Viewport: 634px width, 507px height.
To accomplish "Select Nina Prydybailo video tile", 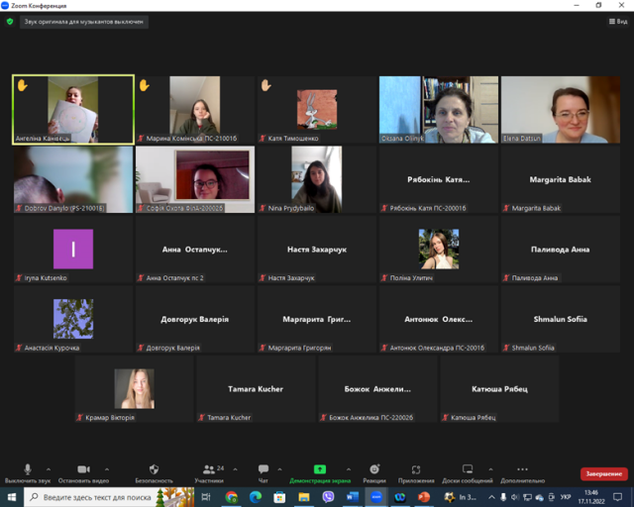I will point(317,179).
